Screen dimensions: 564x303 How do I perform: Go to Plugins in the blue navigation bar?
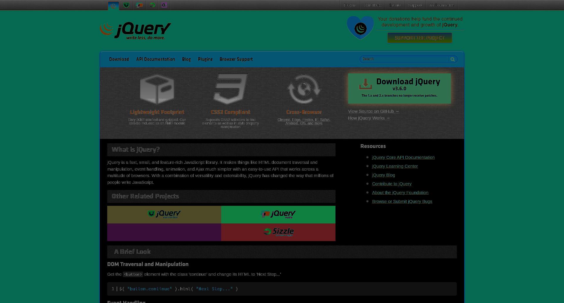point(205,59)
